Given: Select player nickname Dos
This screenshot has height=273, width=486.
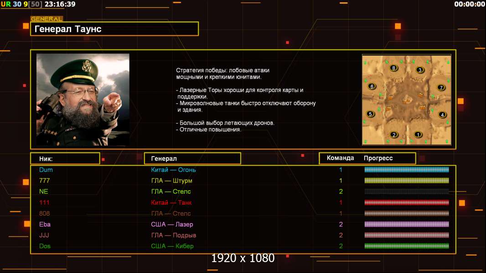Looking at the screenshot, I should point(45,246).
